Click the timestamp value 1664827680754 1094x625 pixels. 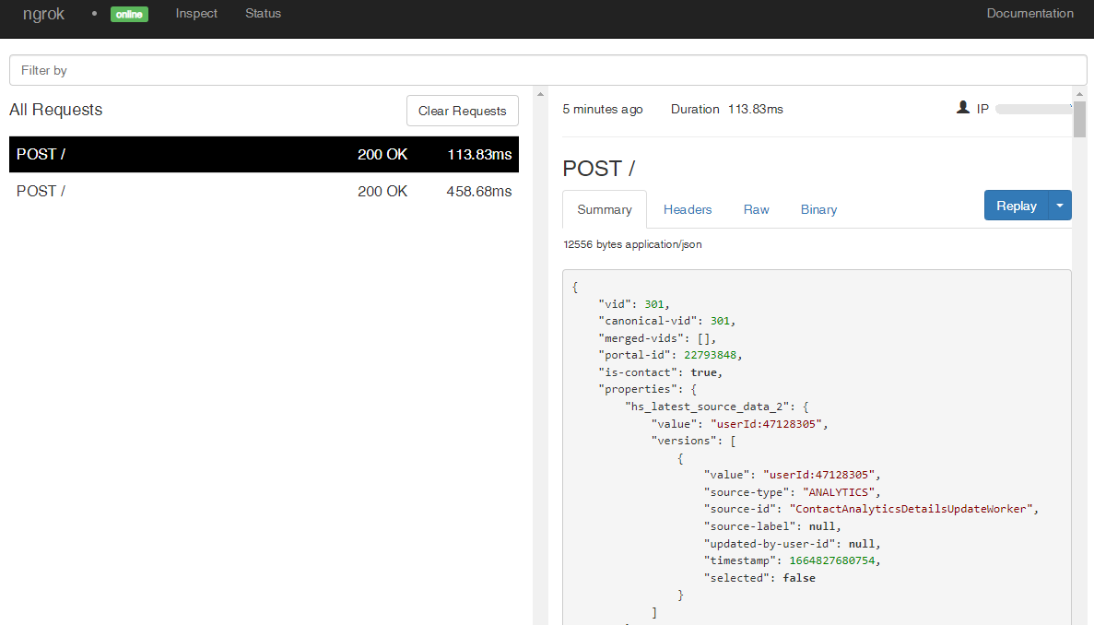coord(831,560)
